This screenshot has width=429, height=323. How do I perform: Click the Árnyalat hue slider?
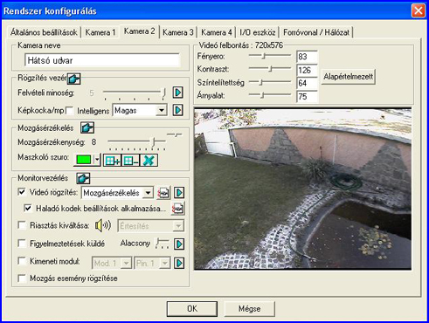(270, 95)
